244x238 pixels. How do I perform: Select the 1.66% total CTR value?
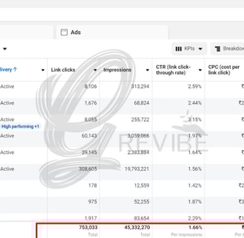195,228
